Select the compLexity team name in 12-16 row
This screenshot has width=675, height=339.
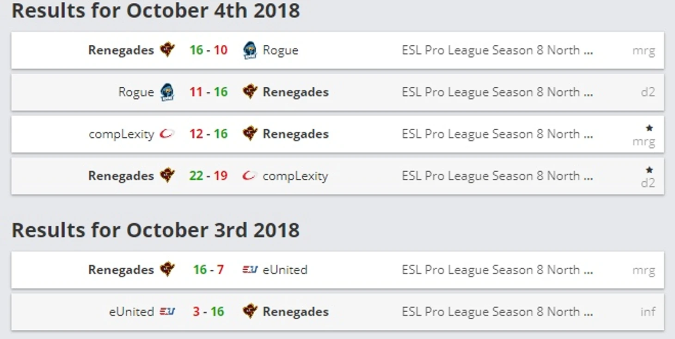(x=122, y=134)
